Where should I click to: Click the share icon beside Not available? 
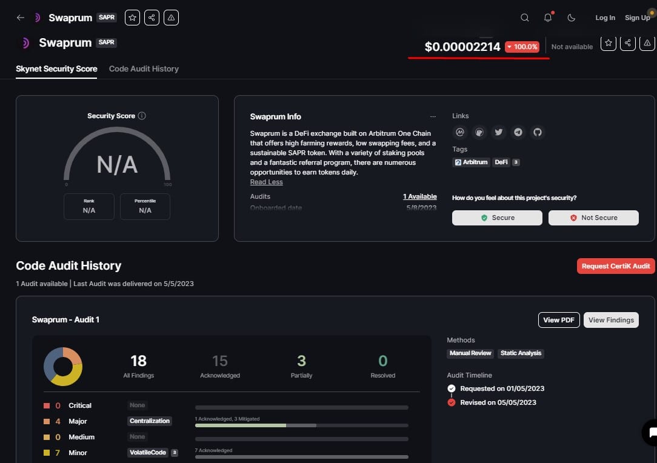[628, 43]
